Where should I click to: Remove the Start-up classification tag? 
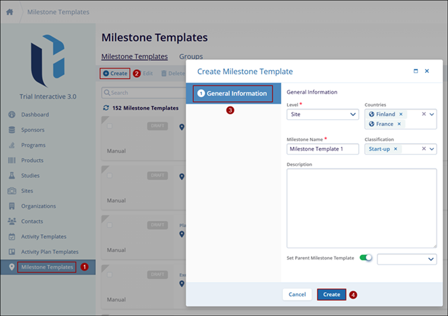point(396,149)
